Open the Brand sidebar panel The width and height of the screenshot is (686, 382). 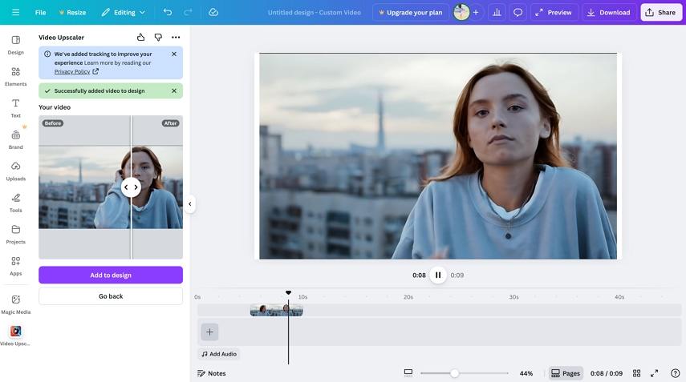point(16,139)
